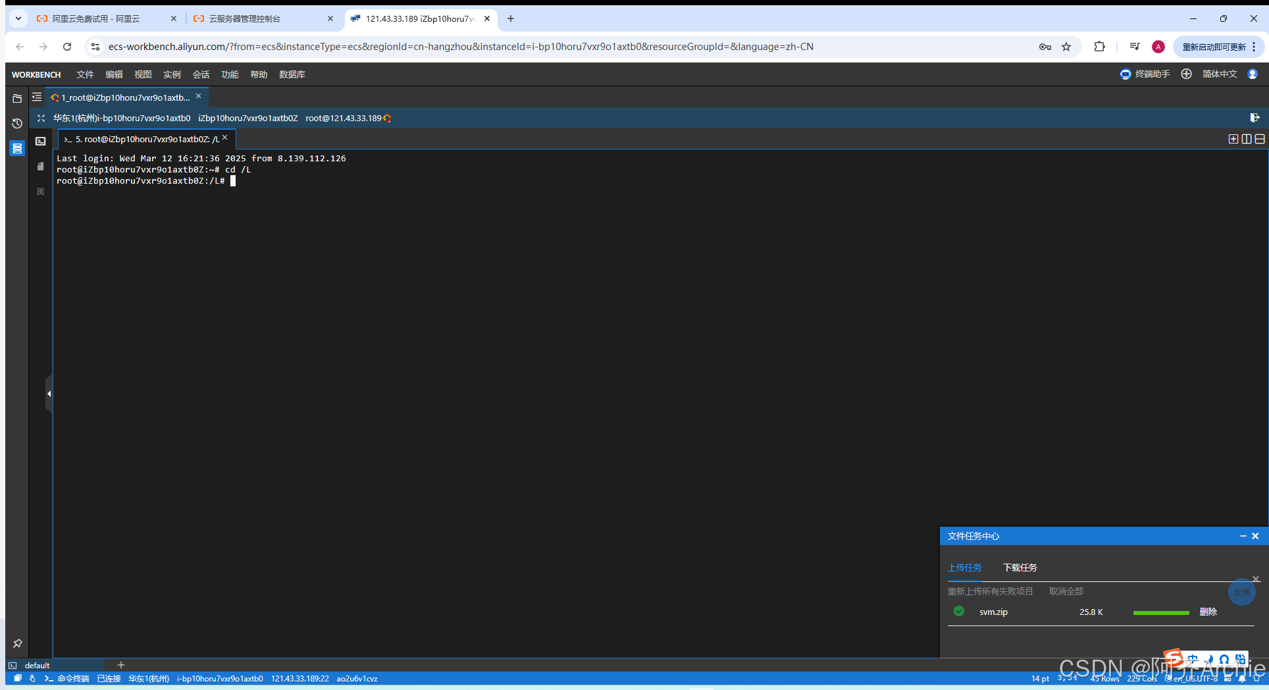
Task: Open the 会话 menu
Action: coord(201,74)
